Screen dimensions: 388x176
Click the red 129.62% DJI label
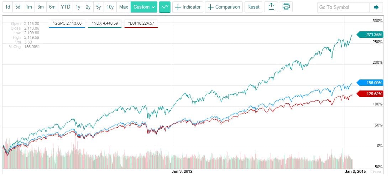(373, 94)
